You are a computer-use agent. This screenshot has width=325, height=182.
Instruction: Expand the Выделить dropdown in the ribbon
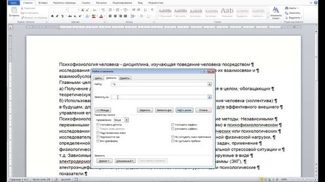(x=301, y=18)
